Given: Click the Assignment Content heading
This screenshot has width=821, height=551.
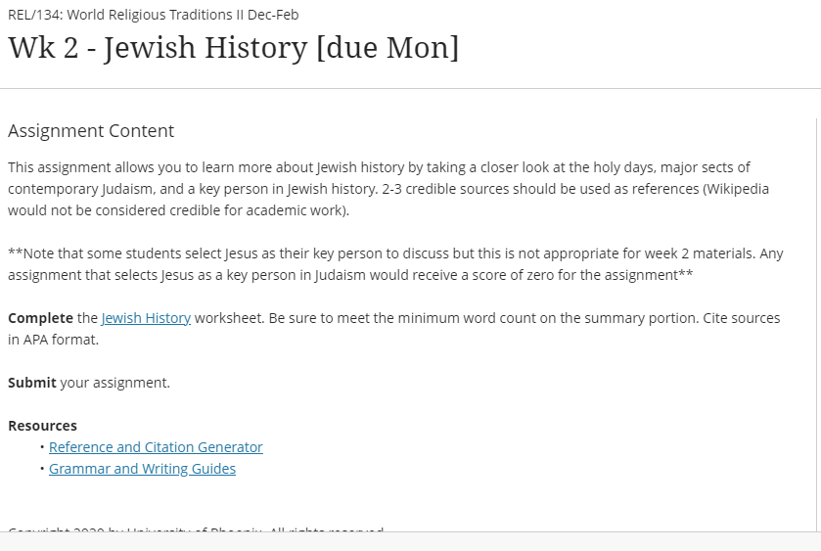Looking at the screenshot, I should point(91,131).
